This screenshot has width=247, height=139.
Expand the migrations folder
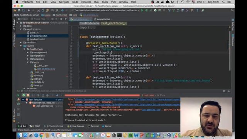[28, 56]
